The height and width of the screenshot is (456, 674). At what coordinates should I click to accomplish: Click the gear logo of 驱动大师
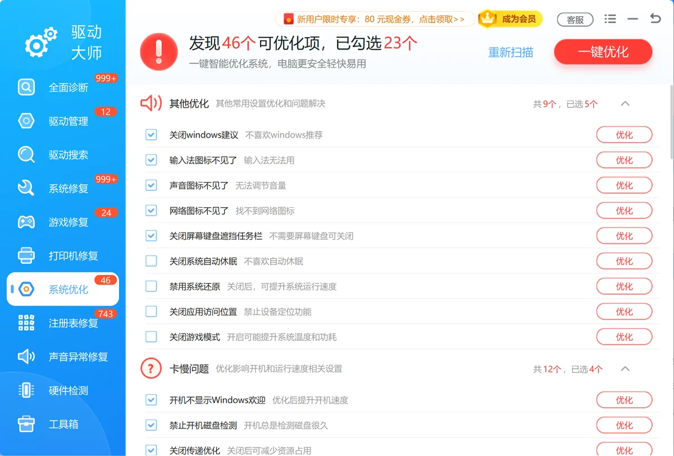tap(41, 42)
